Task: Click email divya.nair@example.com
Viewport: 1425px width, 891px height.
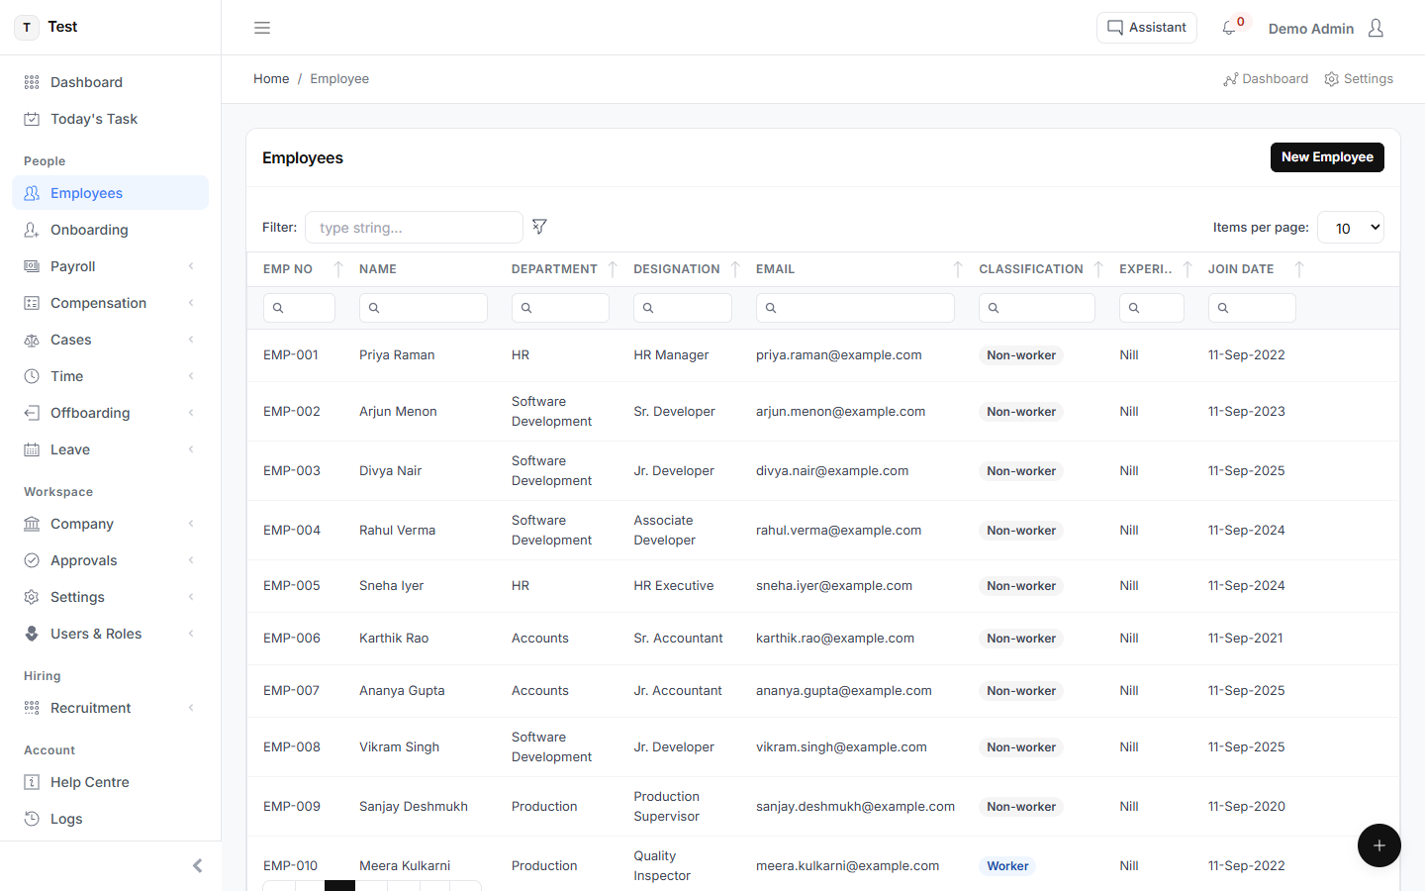Action: tap(832, 471)
